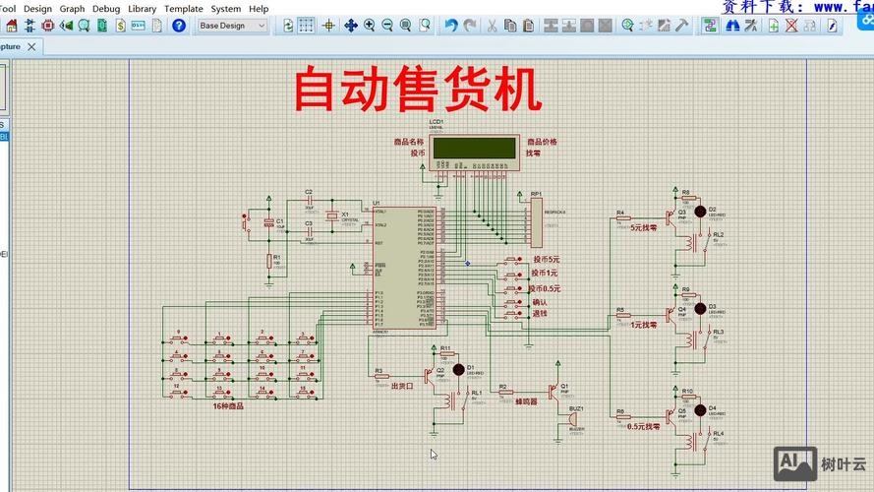Click the Zoom In magnifier icon
This screenshot has width=874, height=492.
click(x=370, y=26)
